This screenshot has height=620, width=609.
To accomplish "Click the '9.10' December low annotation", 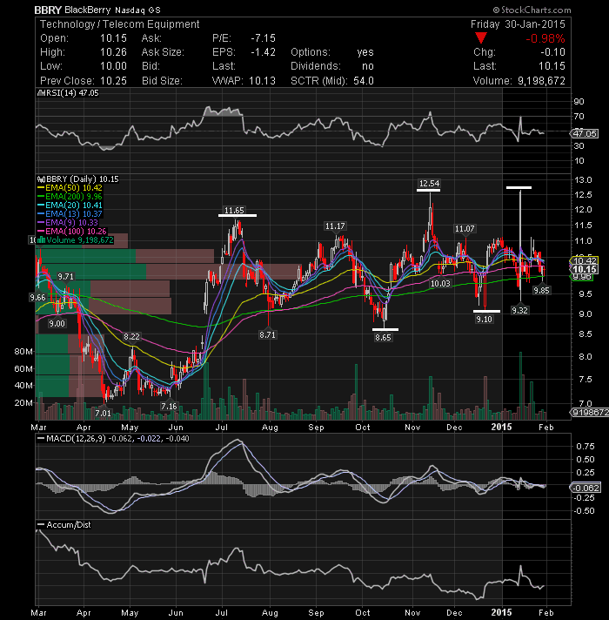I will [x=484, y=319].
